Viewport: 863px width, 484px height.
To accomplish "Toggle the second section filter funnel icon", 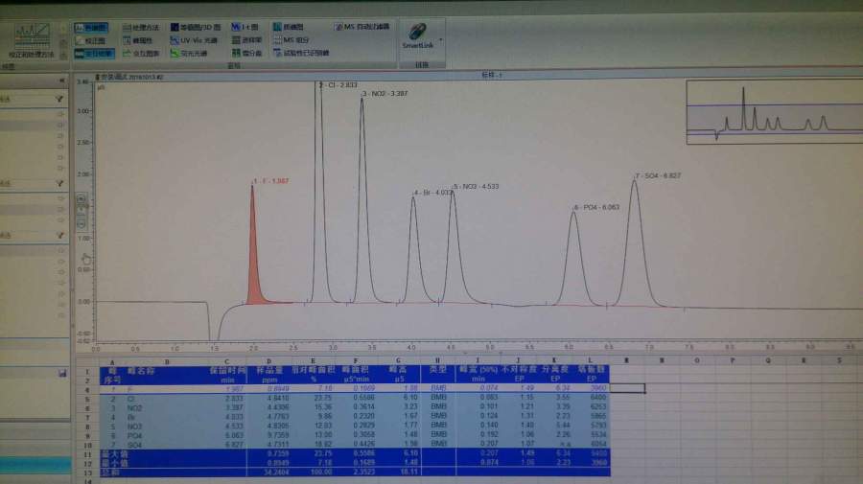I will click(x=59, y=183).
